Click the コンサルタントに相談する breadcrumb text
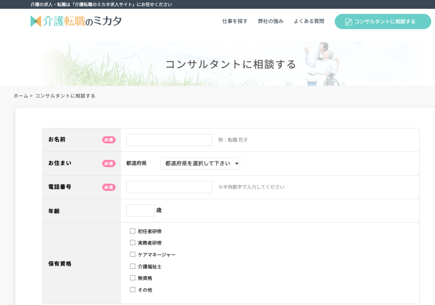The image size is (435, 305). pos(65,96)
